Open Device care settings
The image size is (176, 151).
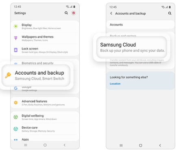click(45, 129)
